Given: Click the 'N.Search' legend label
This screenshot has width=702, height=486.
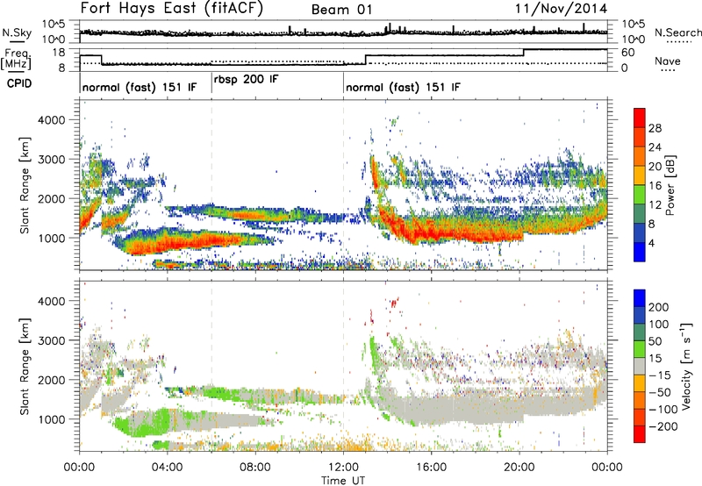Looking at the screenshot, I should (x=678, y=32).
